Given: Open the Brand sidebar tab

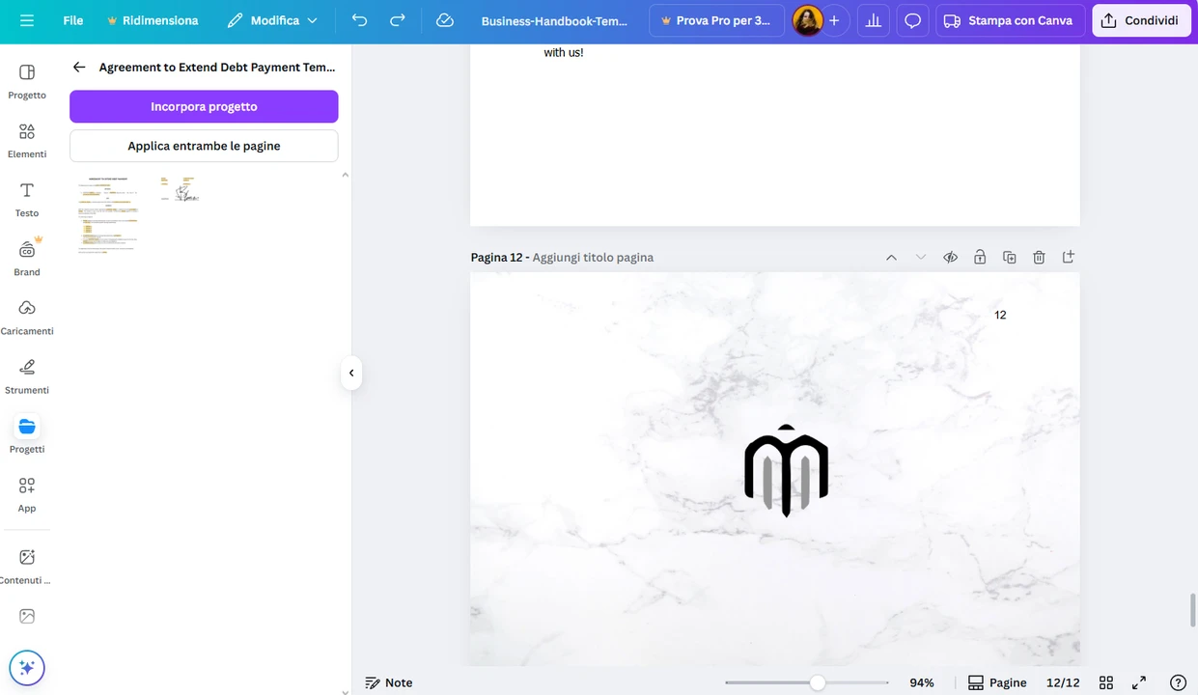Looking at the screenshot, I should click(27, 259).
